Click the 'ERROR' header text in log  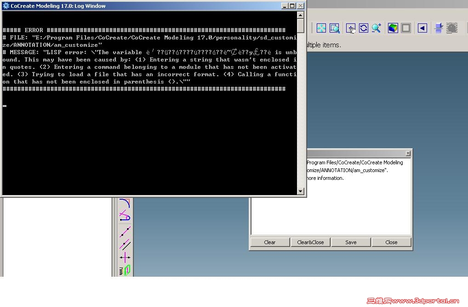click(x=34, y=30)
